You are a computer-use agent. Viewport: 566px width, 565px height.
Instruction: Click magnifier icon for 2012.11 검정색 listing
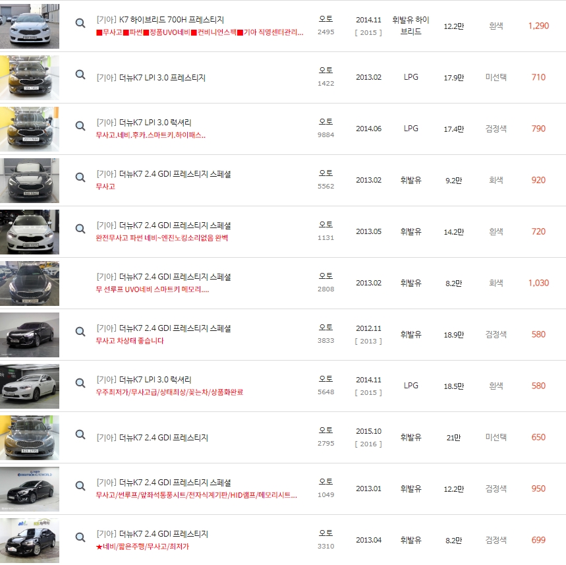80,332
